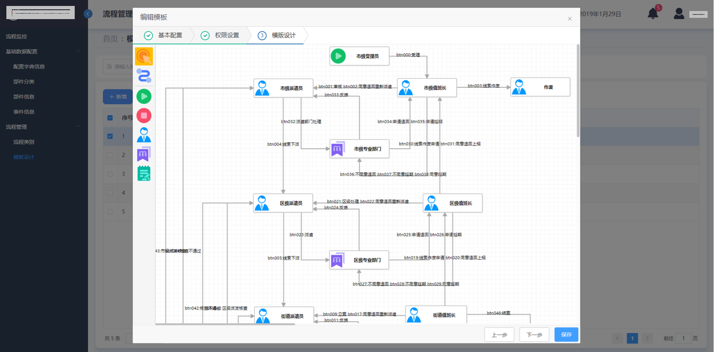Open the notification bell
This screenshot has width=714, height=352.
point(653,14)
